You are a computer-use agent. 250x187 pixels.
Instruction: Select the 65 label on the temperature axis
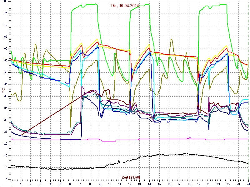coord(6,37)
